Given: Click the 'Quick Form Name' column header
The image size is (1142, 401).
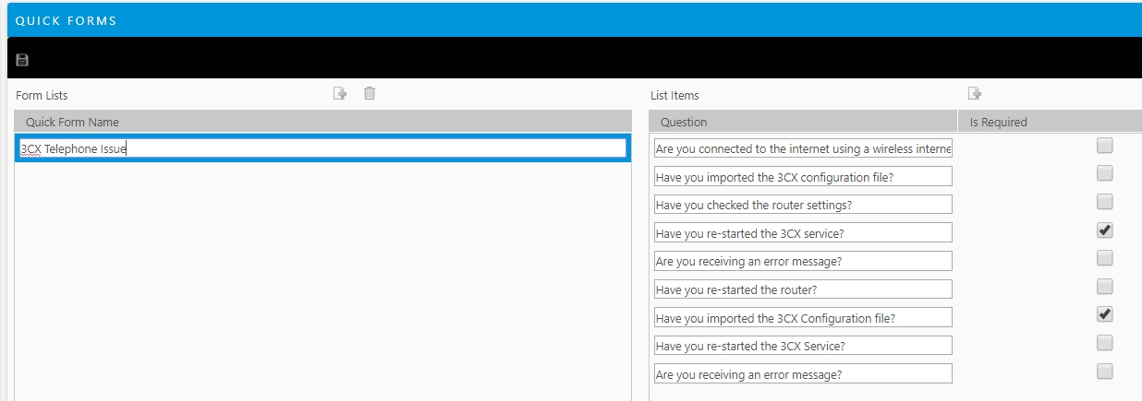Looking at the screenshot, I should tap(72, 122).
